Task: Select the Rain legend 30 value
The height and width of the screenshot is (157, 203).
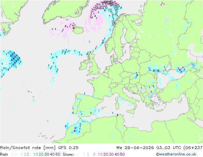Action: pyautogui.click(x=47, y=154)
